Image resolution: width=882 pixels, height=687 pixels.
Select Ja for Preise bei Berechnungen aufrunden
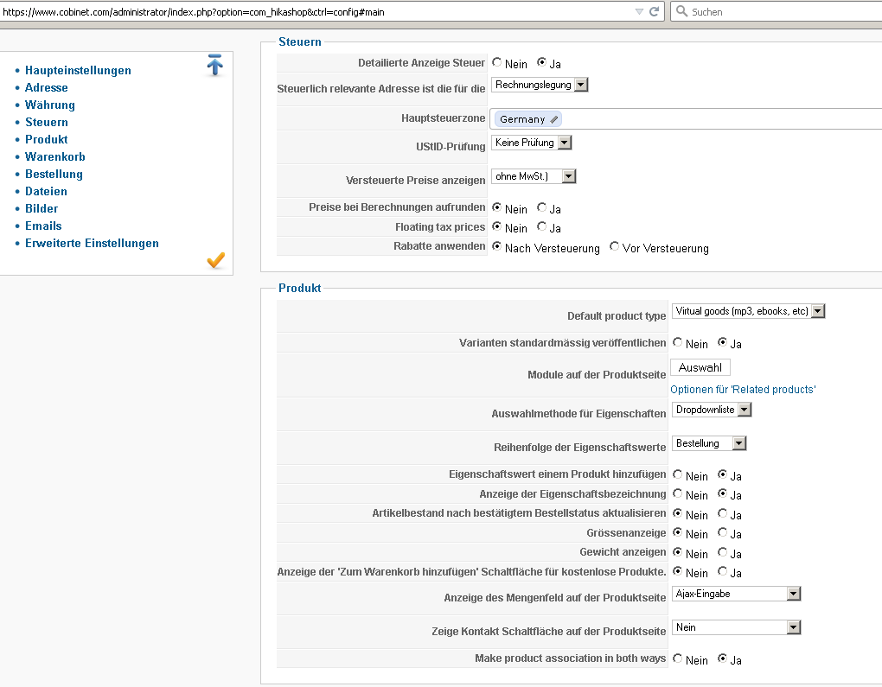click(x=541, y=207)
